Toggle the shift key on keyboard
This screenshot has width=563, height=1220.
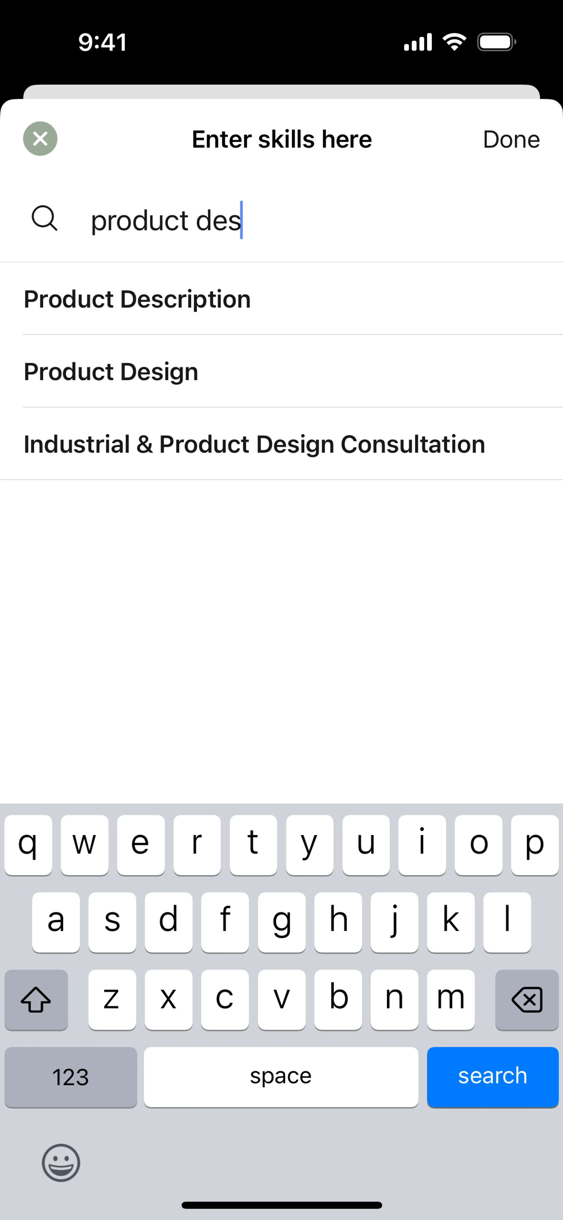point(36,999)
